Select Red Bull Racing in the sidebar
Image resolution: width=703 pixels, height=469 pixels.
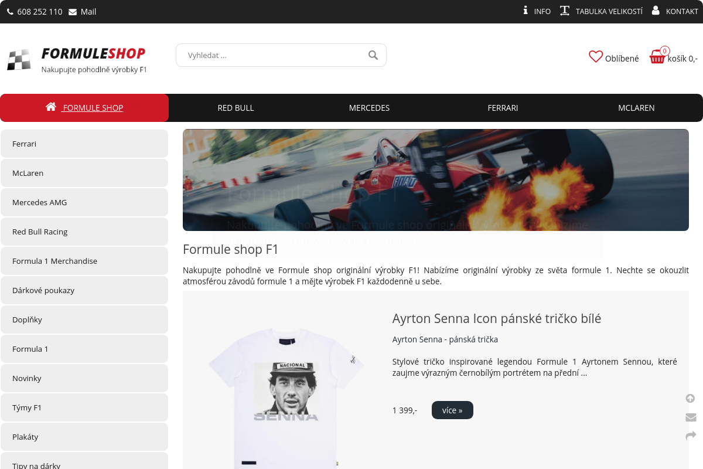[x=84, y=232]
